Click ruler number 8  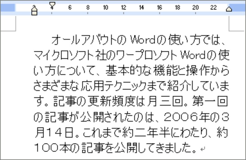88,7
